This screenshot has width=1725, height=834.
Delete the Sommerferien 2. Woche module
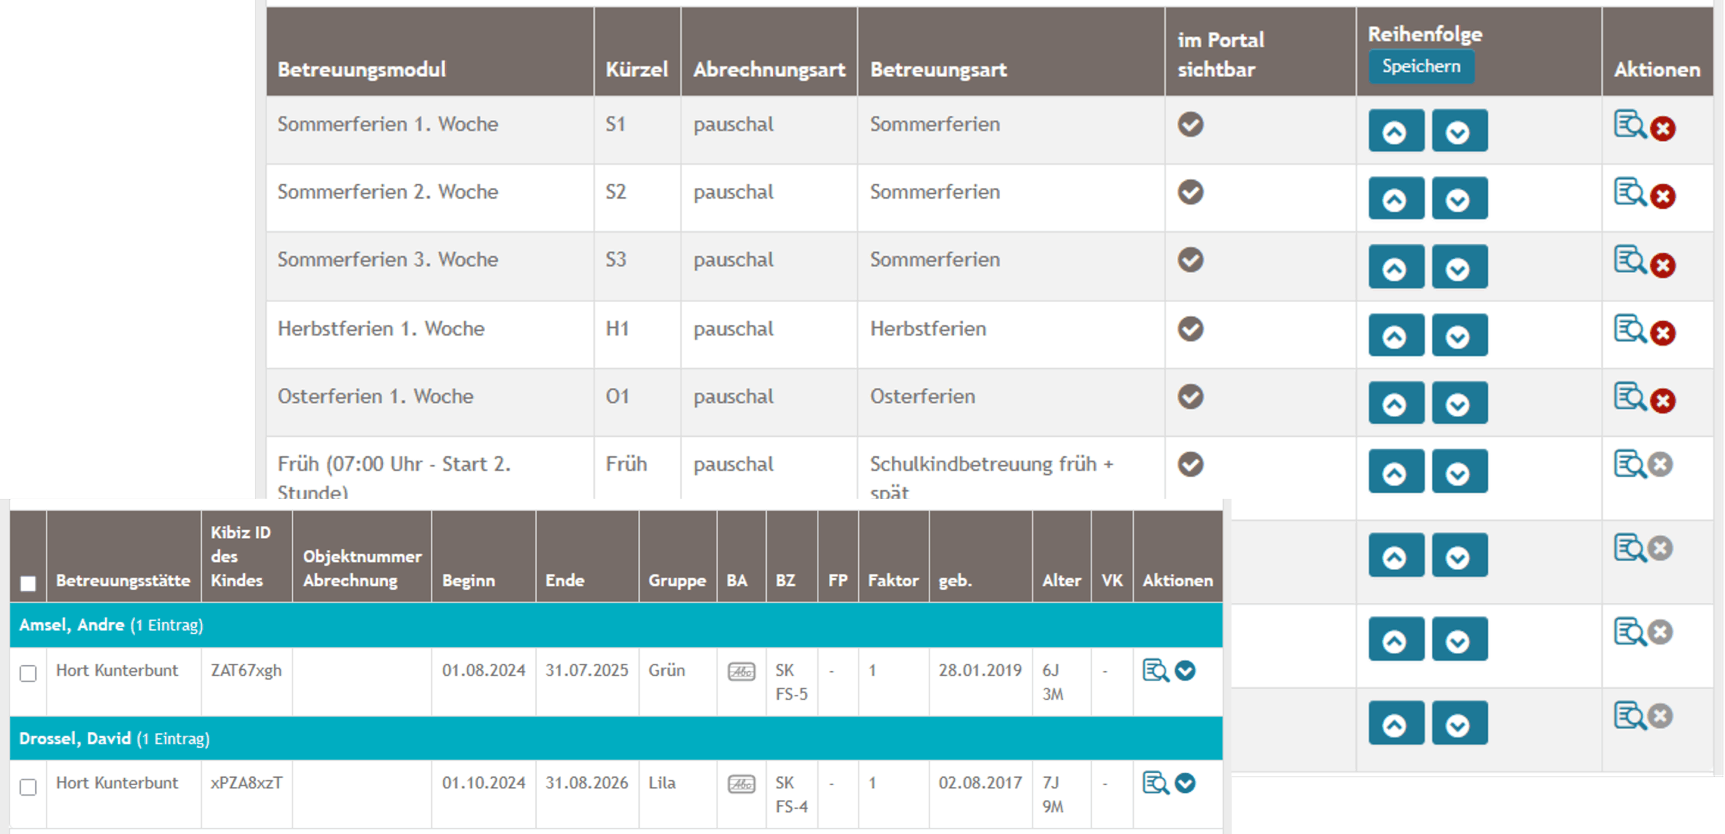tap(1663, 197)
